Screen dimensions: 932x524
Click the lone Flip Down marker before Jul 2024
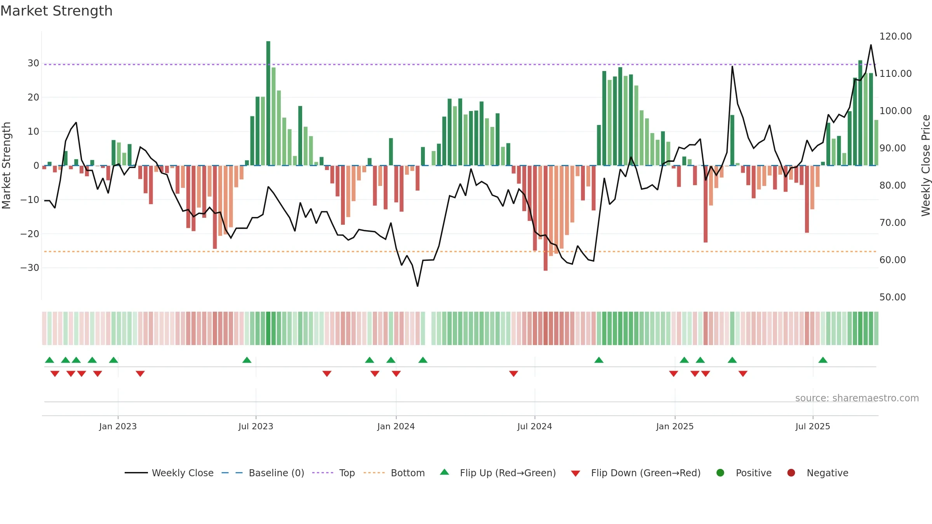513,373
